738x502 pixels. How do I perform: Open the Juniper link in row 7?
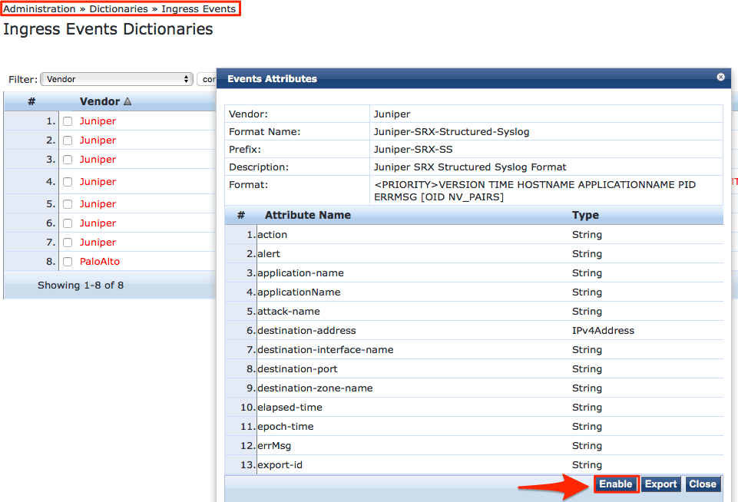[98, 243]
